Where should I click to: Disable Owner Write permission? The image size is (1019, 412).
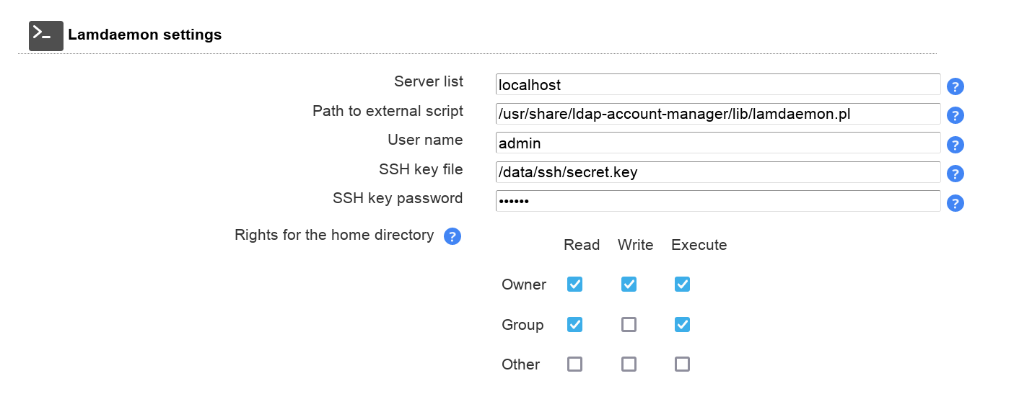point(629,285)
